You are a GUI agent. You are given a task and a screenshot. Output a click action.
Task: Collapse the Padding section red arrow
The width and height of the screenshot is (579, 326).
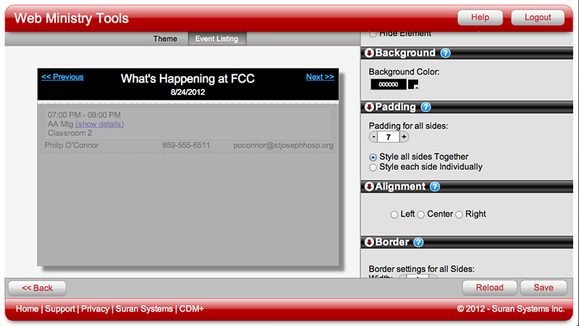[369, 107]
